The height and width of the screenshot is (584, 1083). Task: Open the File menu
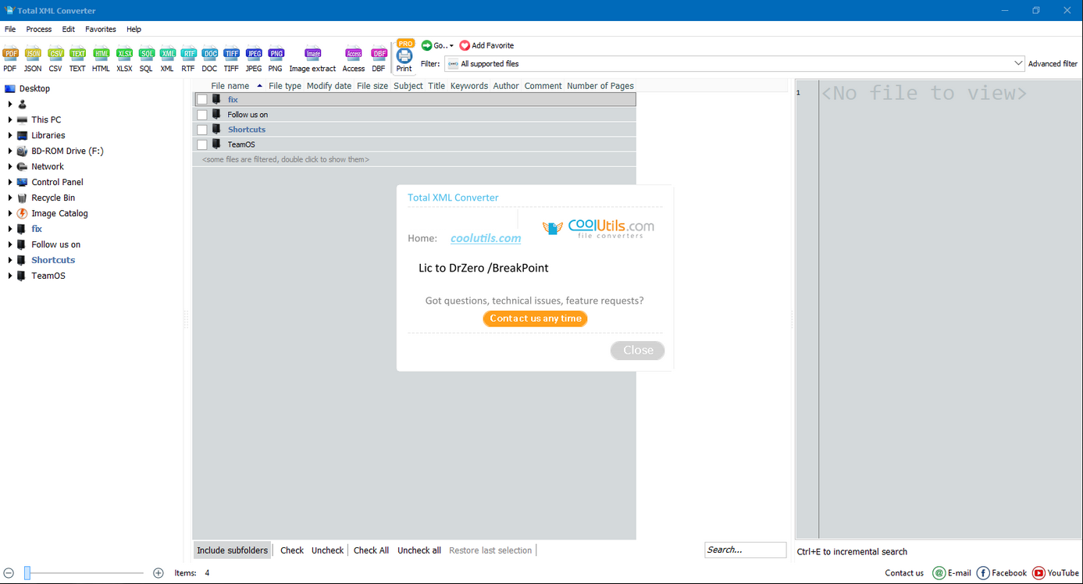pyautogui.click(x=10, y=29)
